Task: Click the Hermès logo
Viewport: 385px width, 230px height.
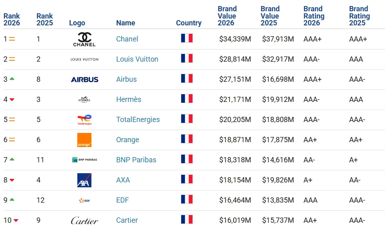Action: [84, 99]
